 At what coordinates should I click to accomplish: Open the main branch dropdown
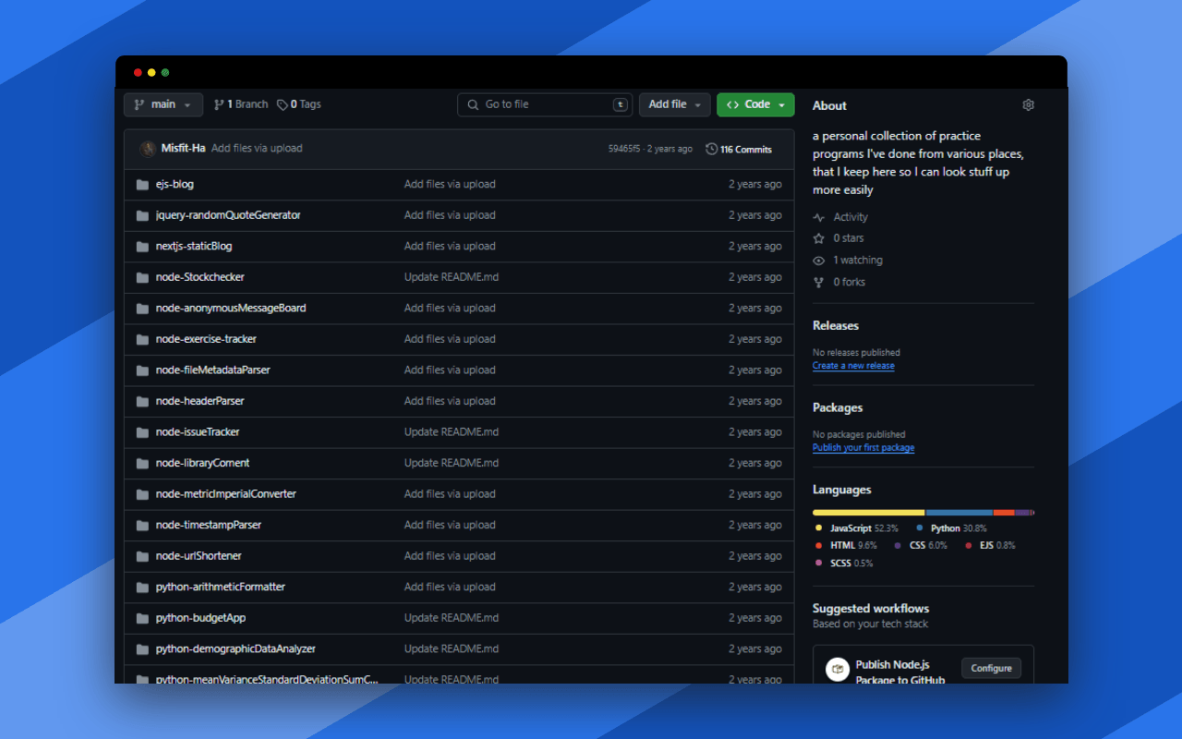pos(163,105)
